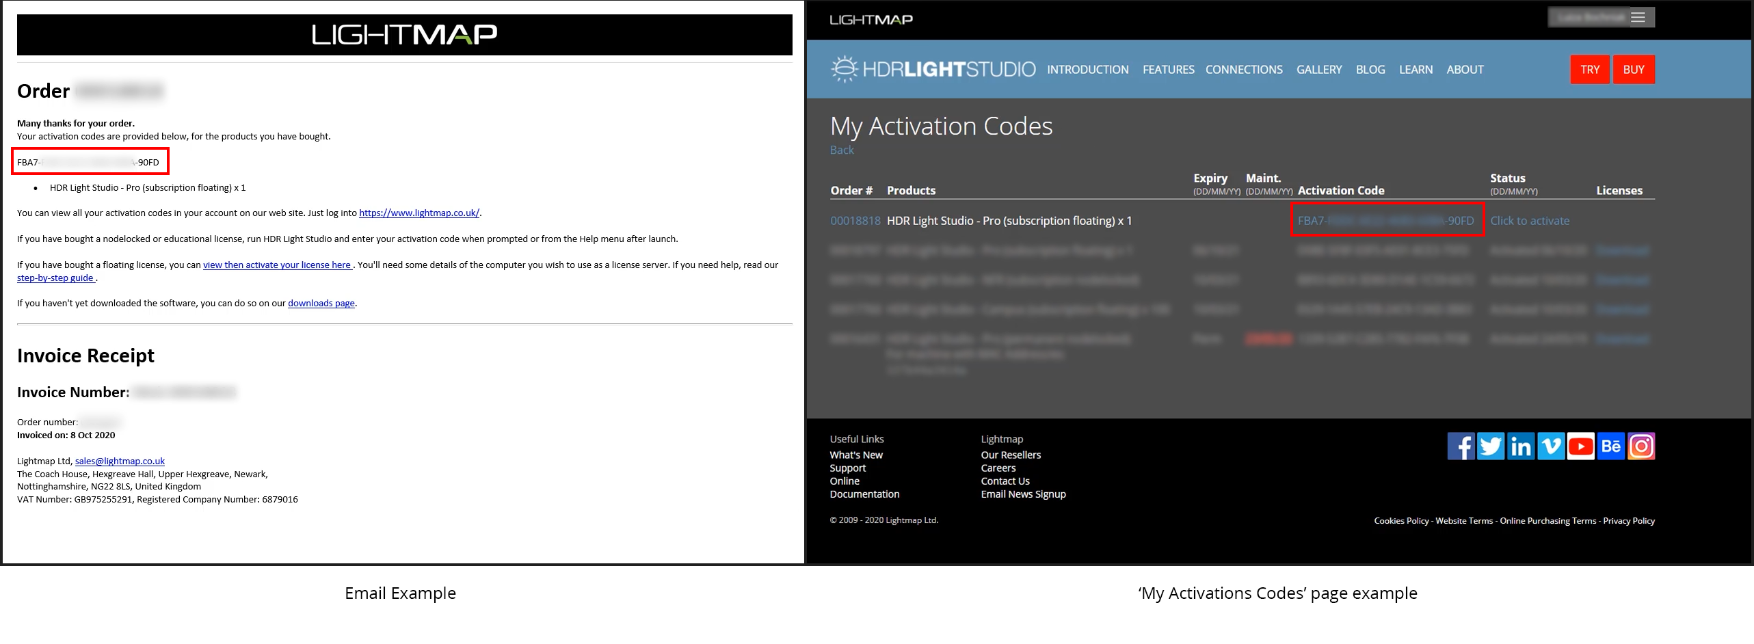Click the Expiry column header
Image resolution: width=1754 pixels, height=644 pixels.
1210,178
